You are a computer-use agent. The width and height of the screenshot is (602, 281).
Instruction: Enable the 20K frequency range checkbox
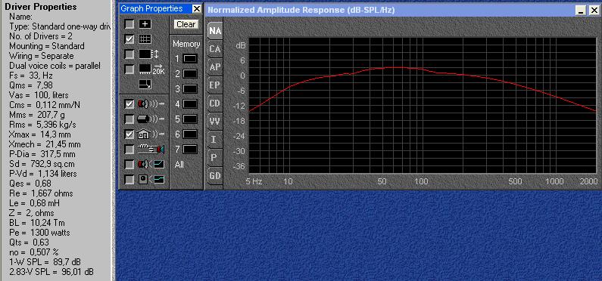(129, 69)
